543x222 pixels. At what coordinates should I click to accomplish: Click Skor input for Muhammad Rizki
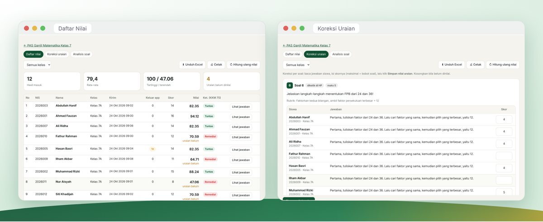tap(504, 192)
